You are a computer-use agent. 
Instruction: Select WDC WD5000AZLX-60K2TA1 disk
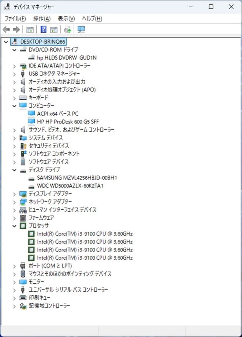70,186
